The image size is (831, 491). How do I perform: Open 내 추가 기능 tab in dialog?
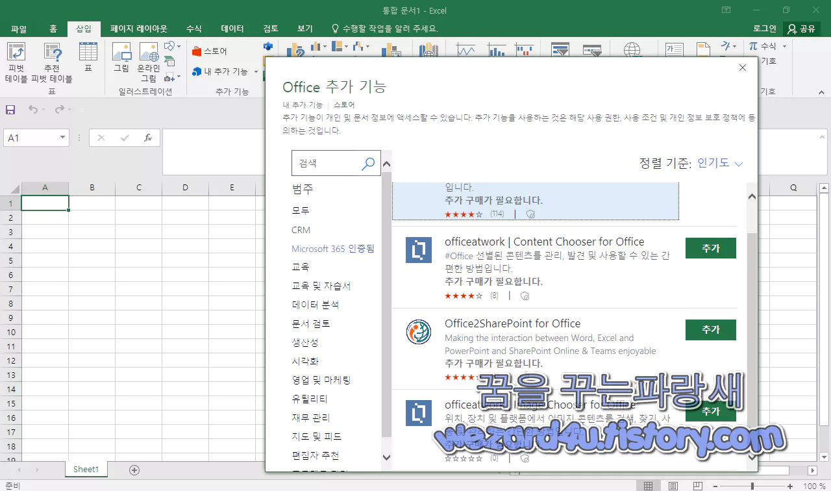click(303, 105)
